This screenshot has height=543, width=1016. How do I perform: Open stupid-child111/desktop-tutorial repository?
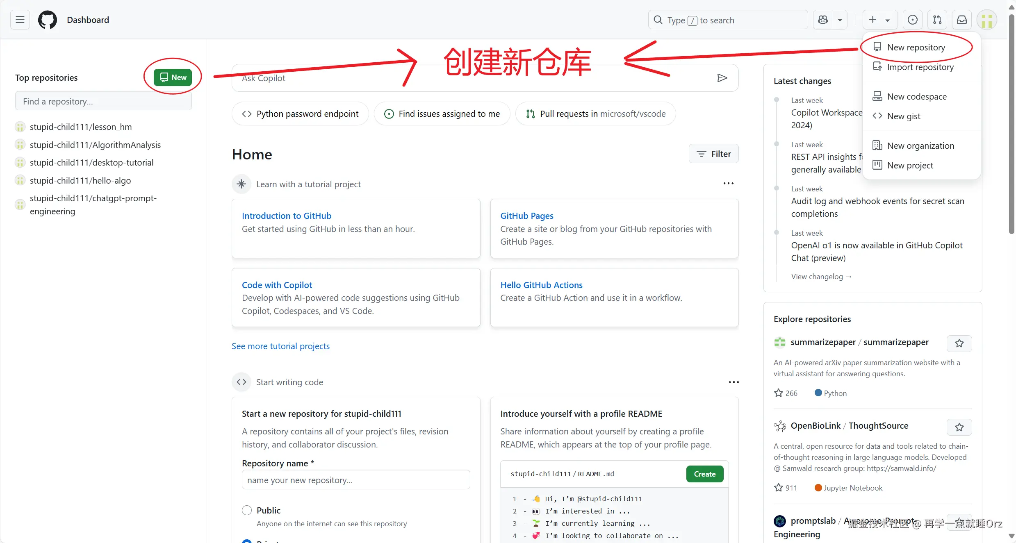tap(91, 162)
